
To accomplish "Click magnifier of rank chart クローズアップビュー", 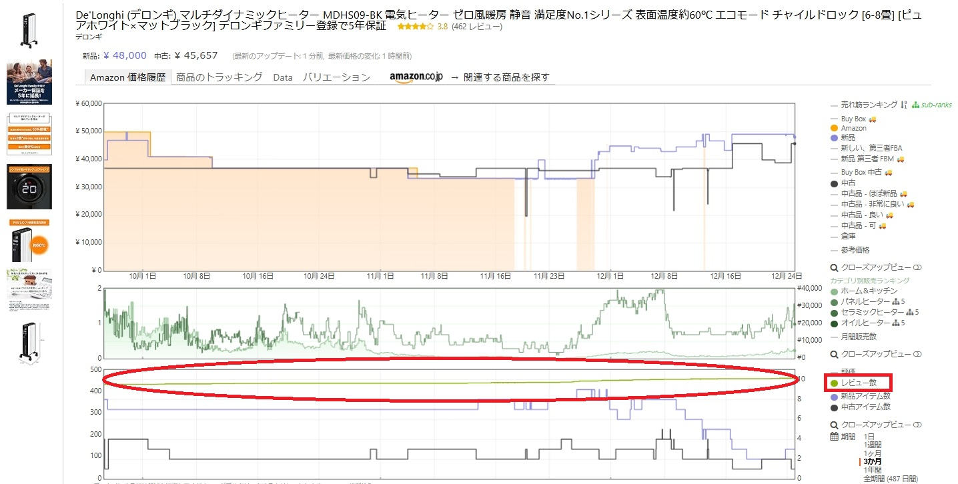I will [833, 354].
